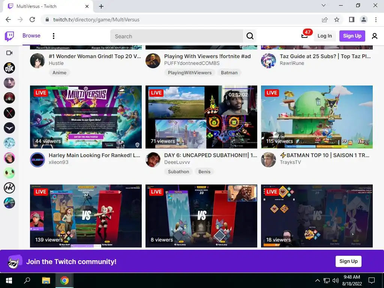Screen dimensions: 384x288
Task: Open the Windows notification center
Action: coord(372,280)
